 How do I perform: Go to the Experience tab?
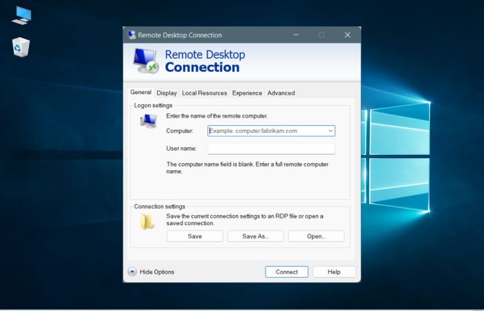(x=247, y=93)
